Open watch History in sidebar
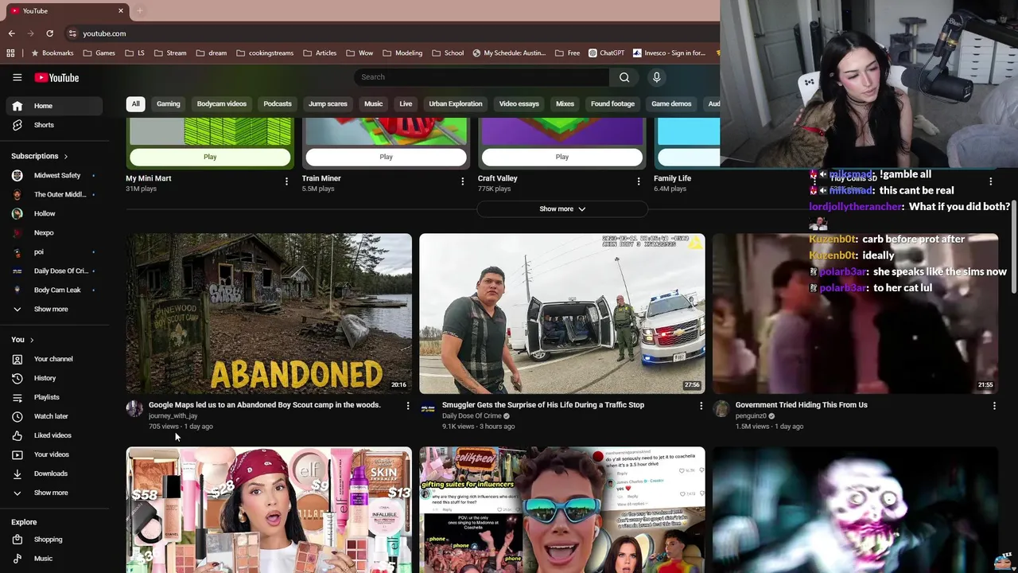1018x573 pixels. coord(54,378)
